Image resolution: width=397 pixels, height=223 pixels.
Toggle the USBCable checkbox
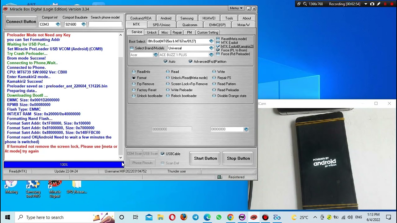coord(163,154)
